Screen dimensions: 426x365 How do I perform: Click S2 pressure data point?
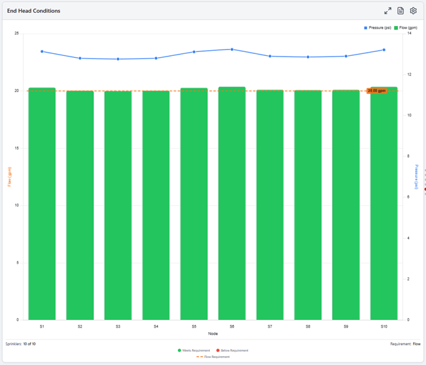click(80, 58)
